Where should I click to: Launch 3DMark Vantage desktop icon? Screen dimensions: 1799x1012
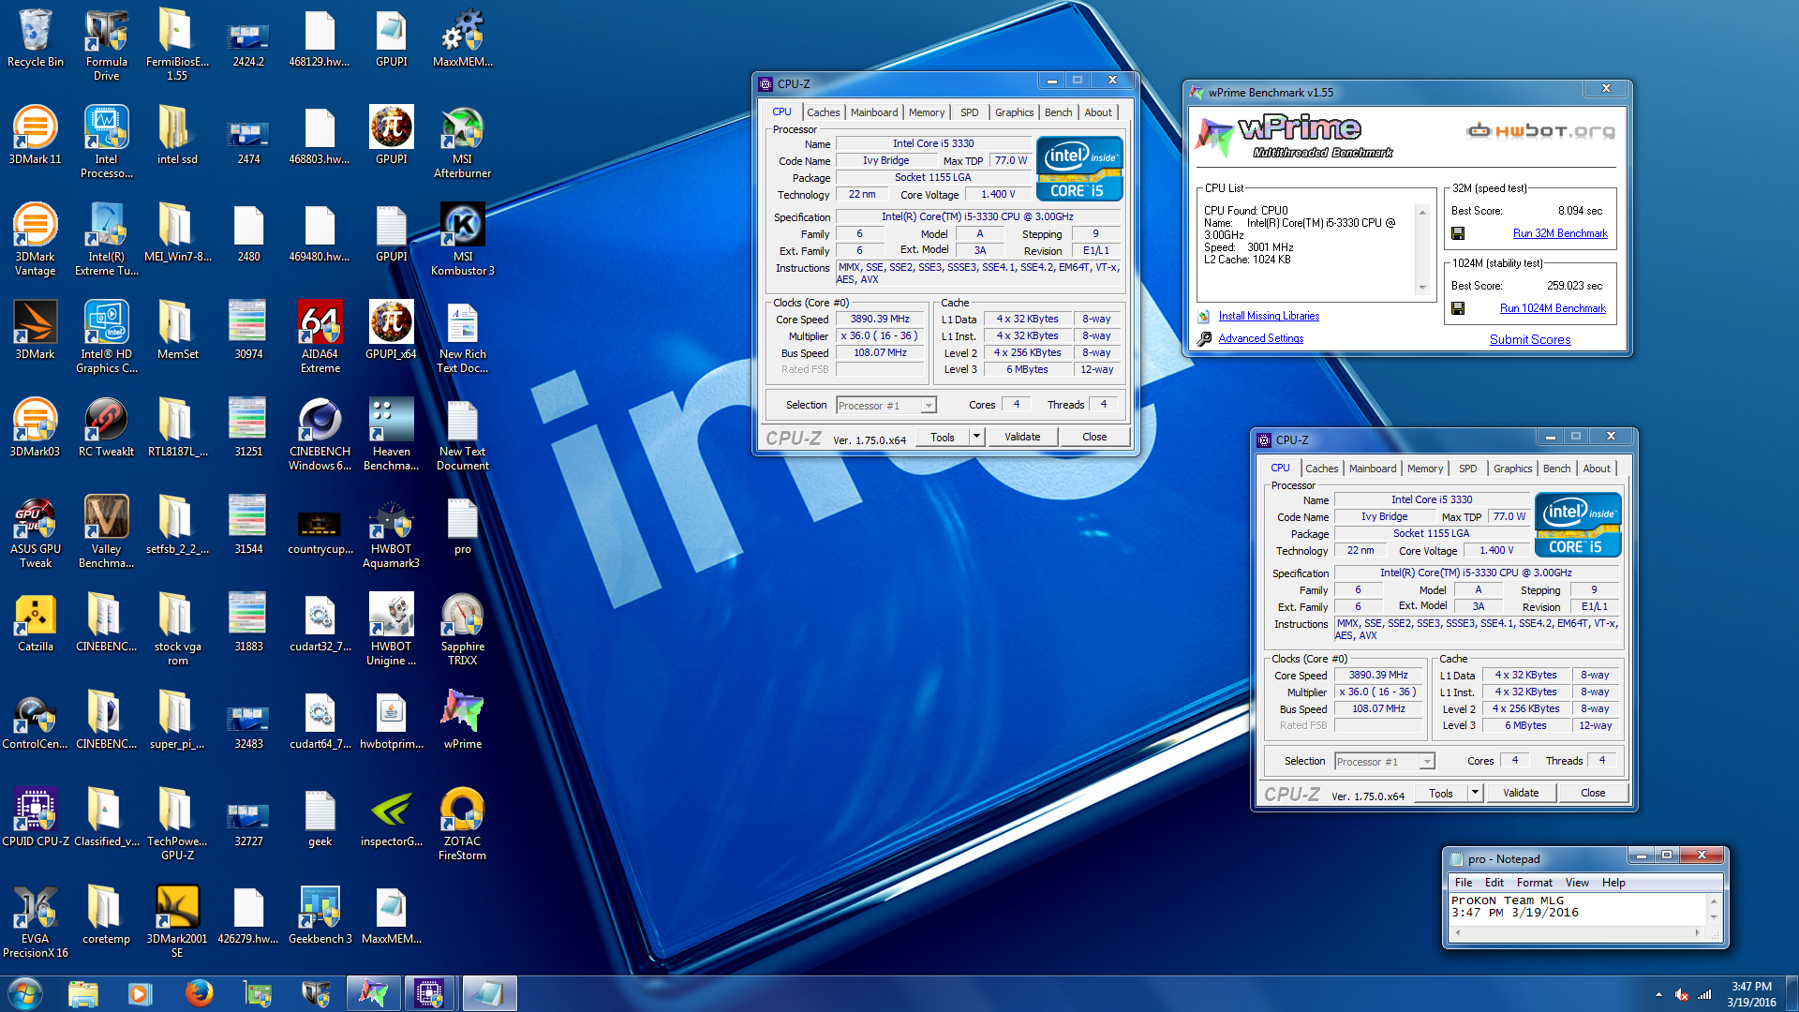click(x=36, y=240)
